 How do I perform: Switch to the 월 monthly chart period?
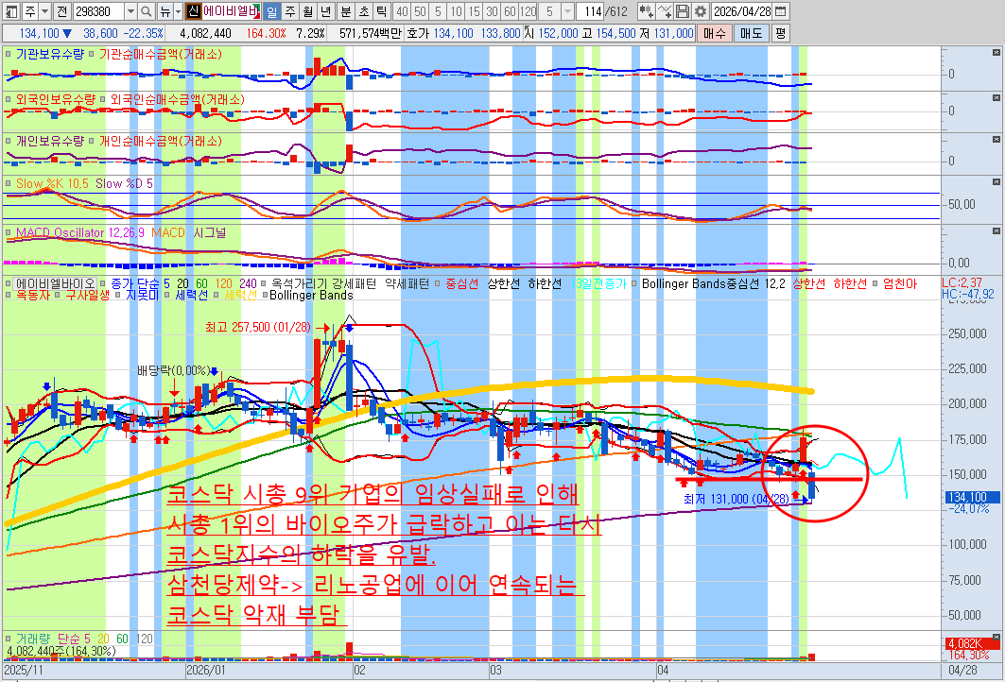pos(307,11)
